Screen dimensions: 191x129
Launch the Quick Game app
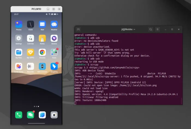pyautogui.click(x=19, y=67)
